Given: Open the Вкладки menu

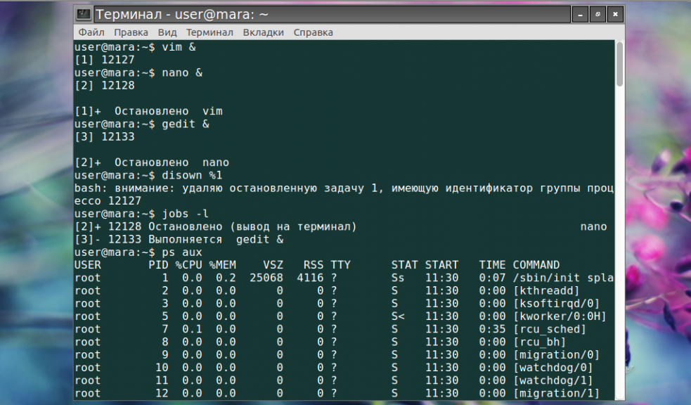Looking at the screenshot, I should (263, 32).
